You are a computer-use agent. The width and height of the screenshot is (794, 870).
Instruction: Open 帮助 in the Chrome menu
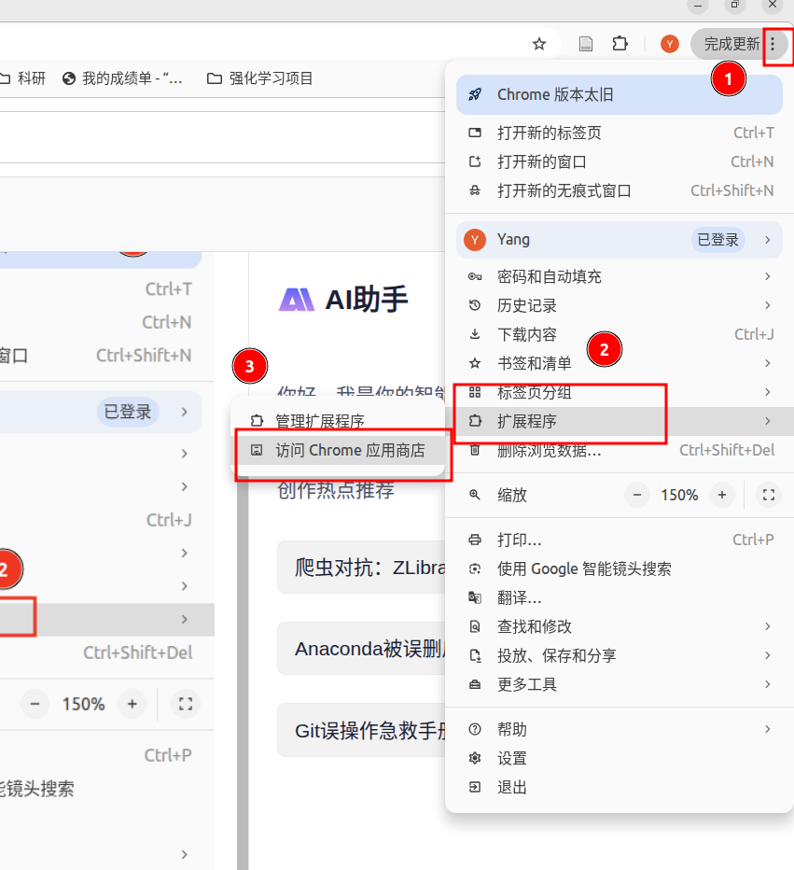pyautogui.click(x=620, y=729)
